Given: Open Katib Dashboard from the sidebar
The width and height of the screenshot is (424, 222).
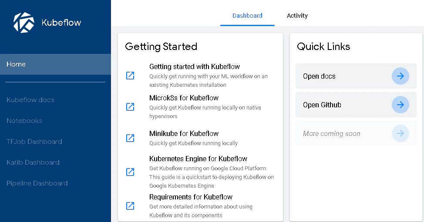Looking at the screenshot, I should (33, 162).
